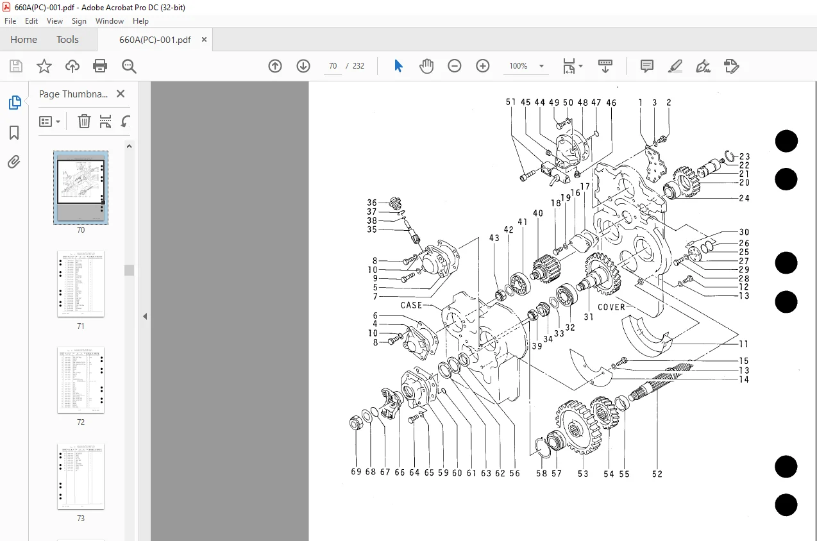Activate the selection arrow tool
817x541 pixels.
pos(398,66)
